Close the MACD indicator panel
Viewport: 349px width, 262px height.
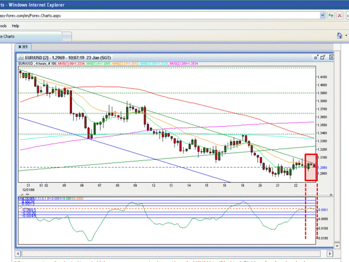click(331, 195)
